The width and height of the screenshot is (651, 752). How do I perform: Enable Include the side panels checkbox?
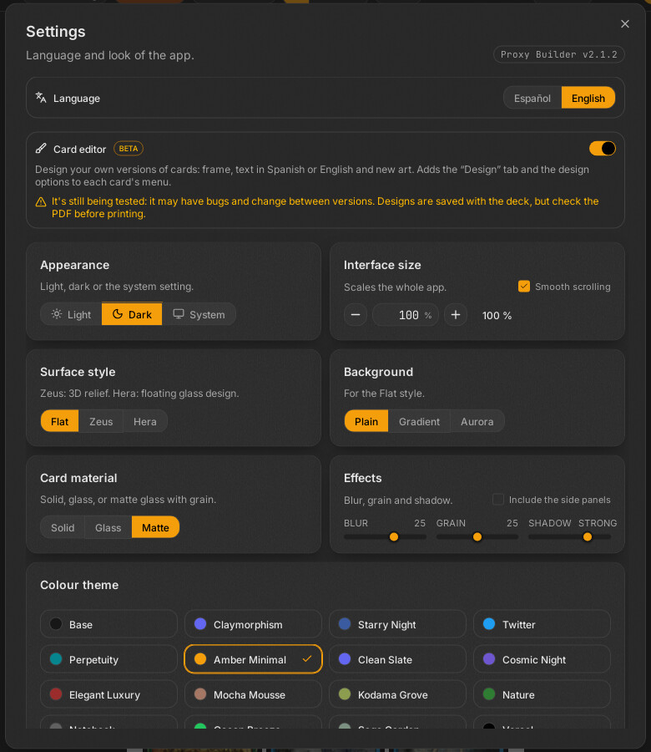(498, 500)
